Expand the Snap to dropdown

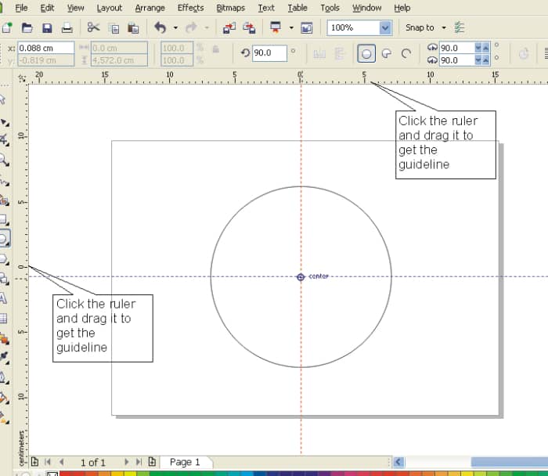pyautogui.click(x=444, y=27)
